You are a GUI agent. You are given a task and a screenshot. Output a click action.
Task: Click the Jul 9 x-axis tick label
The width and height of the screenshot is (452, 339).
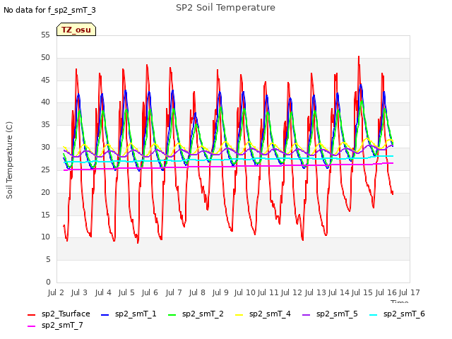tap(220, 292)
